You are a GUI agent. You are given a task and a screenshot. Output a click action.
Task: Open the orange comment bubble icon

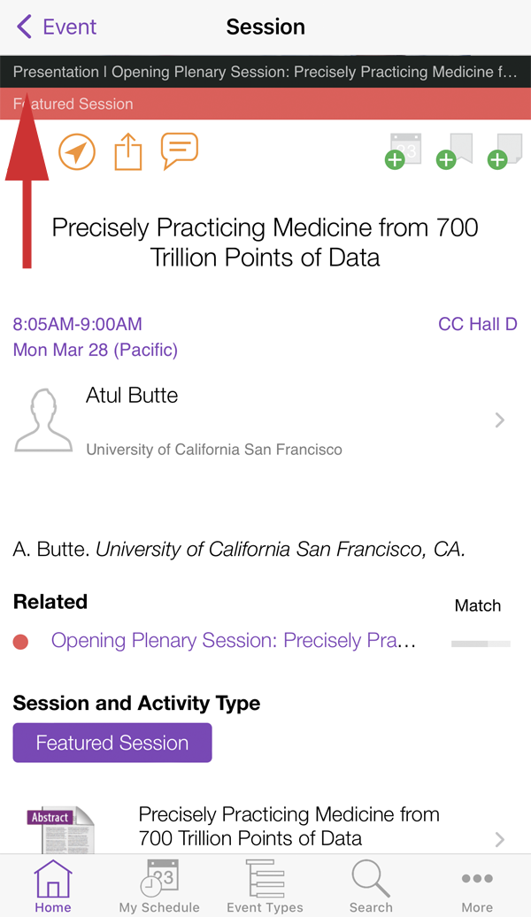179,151
